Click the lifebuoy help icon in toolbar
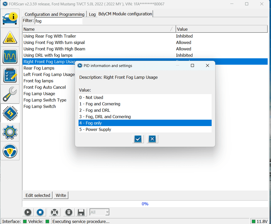This screenshot has width=271, height=224. 55,212
